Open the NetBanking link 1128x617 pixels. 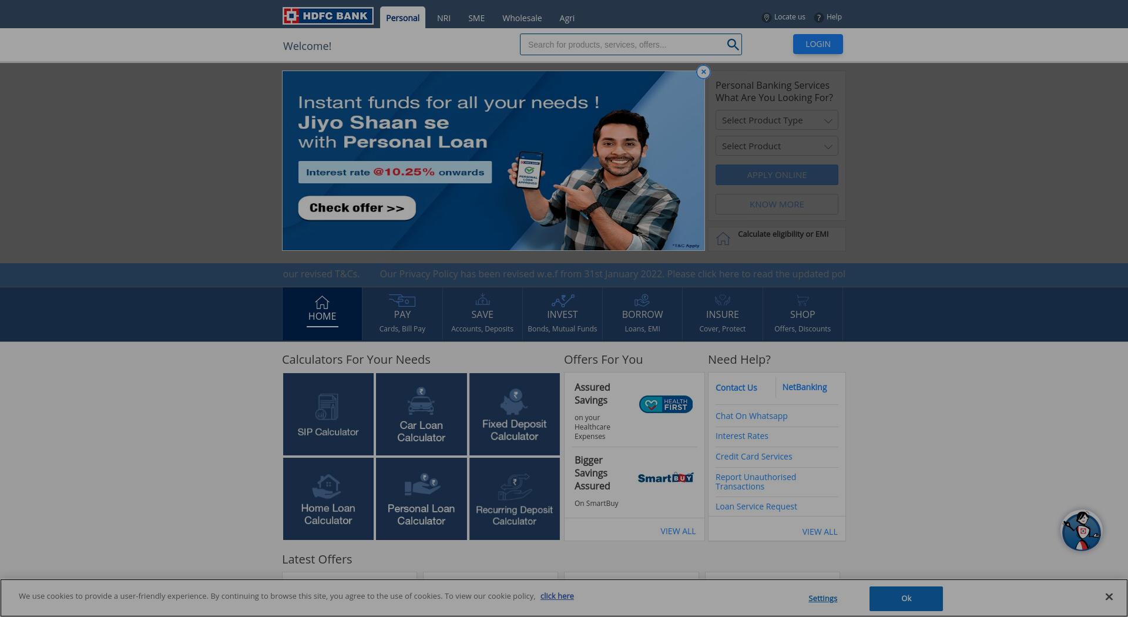click(x=804, y=387)
